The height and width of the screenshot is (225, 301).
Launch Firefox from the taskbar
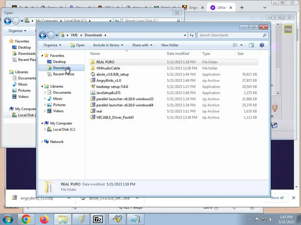coord(44,219)
